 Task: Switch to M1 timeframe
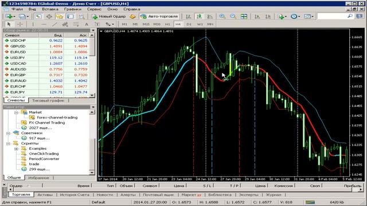tap(124, 24)
